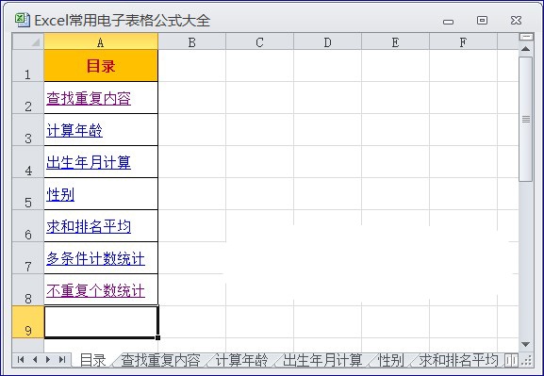Switch to the 性别 sheet tab
The height and width of the screenshot is (376, 544).
click(391, 360)
